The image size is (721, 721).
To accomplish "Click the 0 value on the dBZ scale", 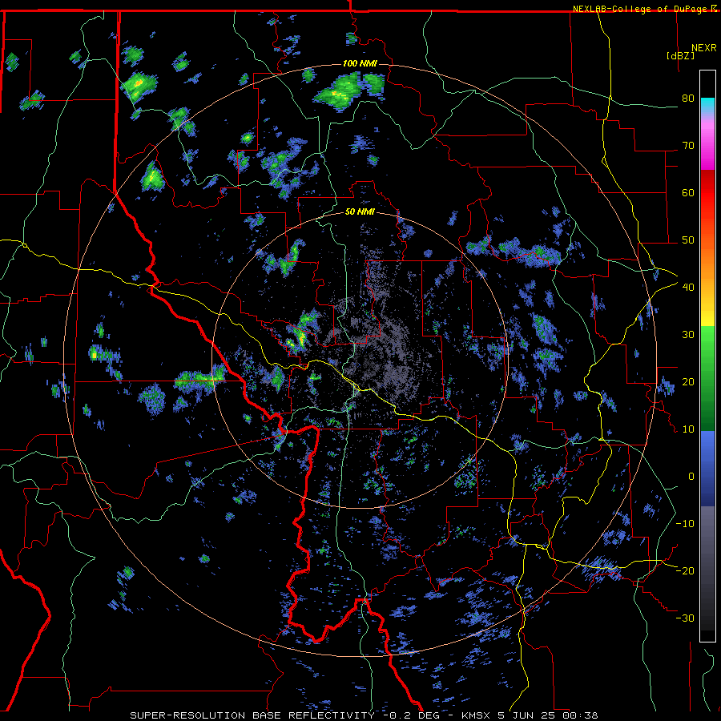I will (691, 477).
